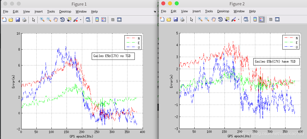Open View menu in Figure 1
307x139 pixels.
coord(27,11)
